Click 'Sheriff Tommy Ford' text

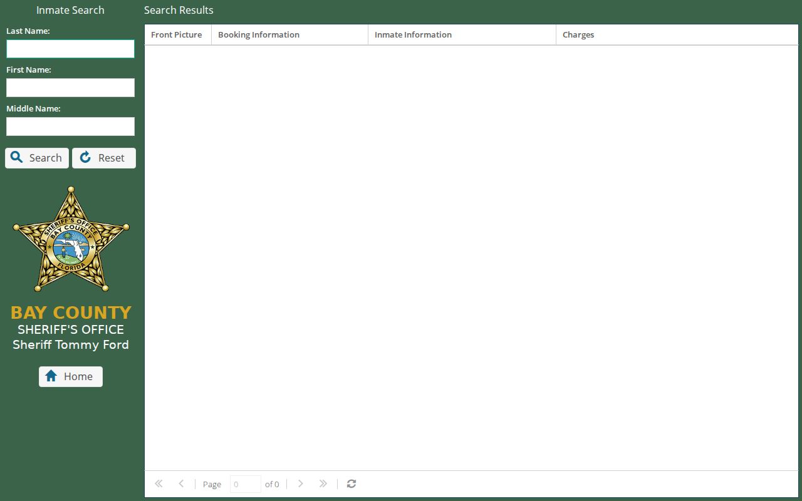point(71,345)
